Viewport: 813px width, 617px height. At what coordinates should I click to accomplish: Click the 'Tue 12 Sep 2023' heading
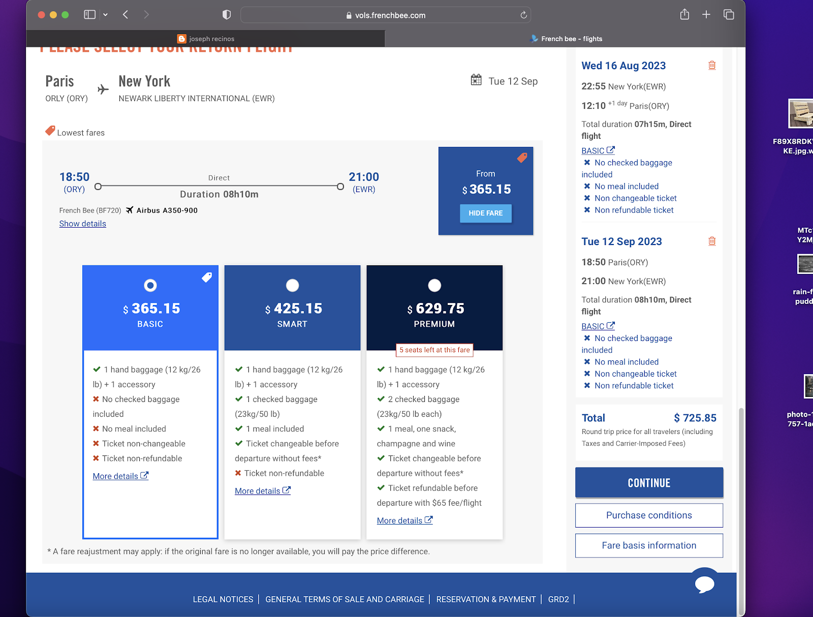[621, 241]
